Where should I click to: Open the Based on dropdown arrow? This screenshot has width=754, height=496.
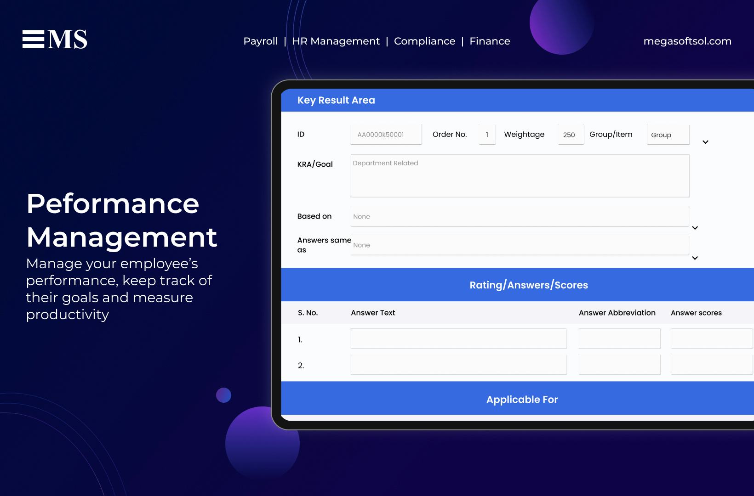click(695, 228)
